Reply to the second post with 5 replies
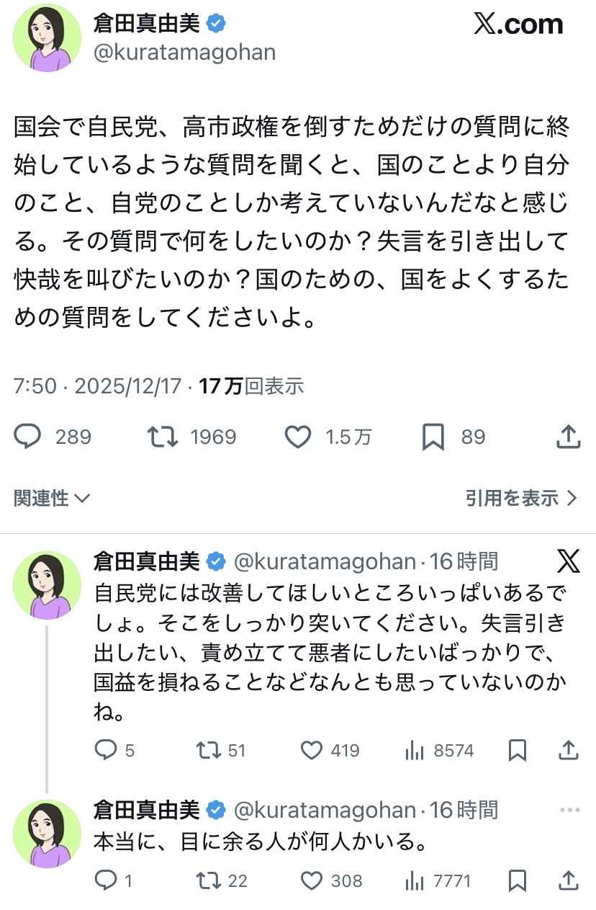Image resolution: width=596 pixels, height=910 pixels. click(x=106, y=751)
